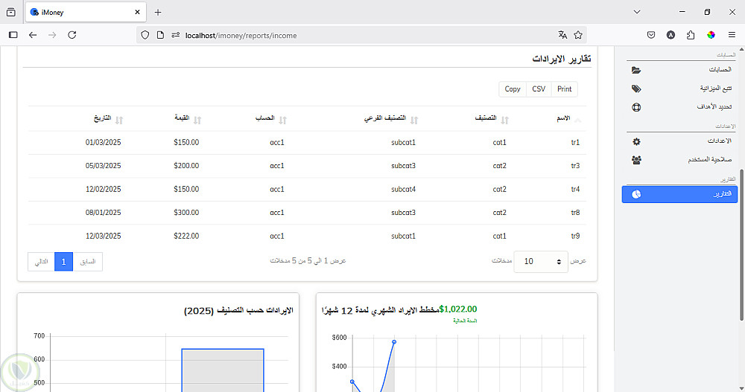This screenshot has width=745, height=392.
Task: Open the Pocket save icon in toolbar
Action: pos(651,35)
